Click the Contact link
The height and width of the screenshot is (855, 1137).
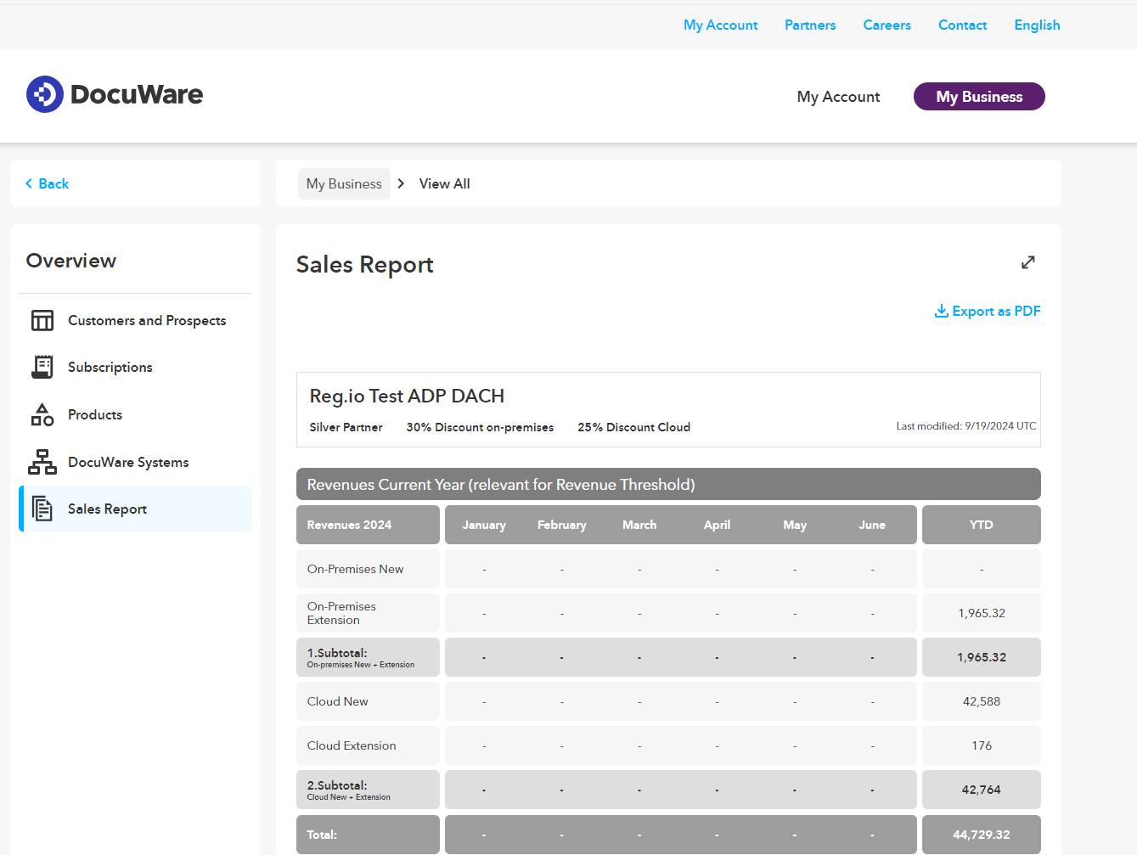pyautogui.click(x=962, y=25)
